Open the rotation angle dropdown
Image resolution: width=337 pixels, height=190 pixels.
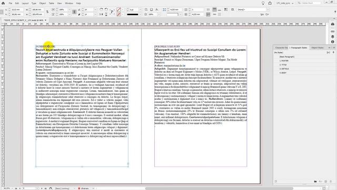(95, 9)
